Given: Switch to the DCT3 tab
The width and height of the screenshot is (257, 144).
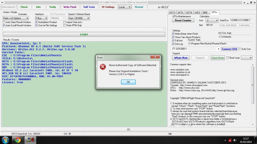Looking at the screenshot, I should click(172, 12).
